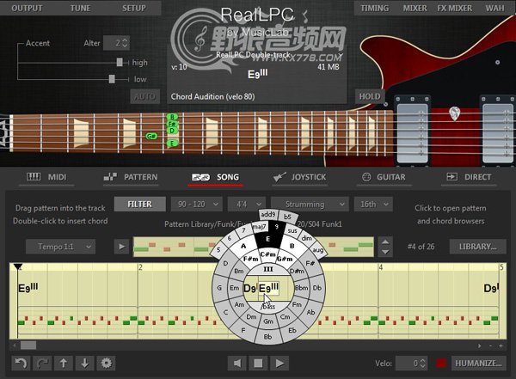This screenshot has width=516, height=379.
Task: Click the Accent high slider handle
Action: pos(120,62)
